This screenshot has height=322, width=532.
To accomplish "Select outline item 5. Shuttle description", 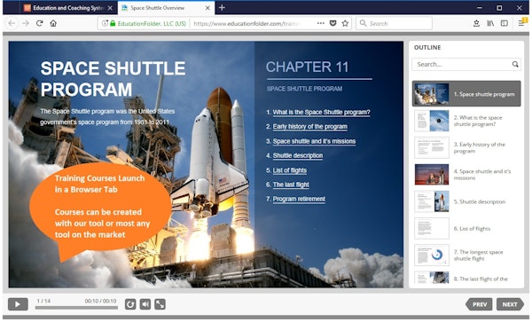I will [x=466, y=201].
